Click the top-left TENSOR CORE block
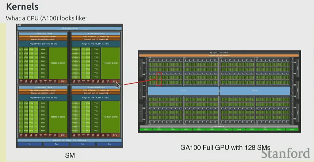Viewport: 314px width, 162px height. coord(58,63)
